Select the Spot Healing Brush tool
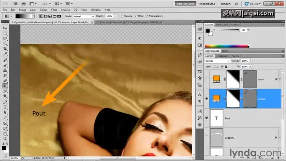The height and width of the screenshot is (161, 286). pyautogui.click(x=5, y=60)
